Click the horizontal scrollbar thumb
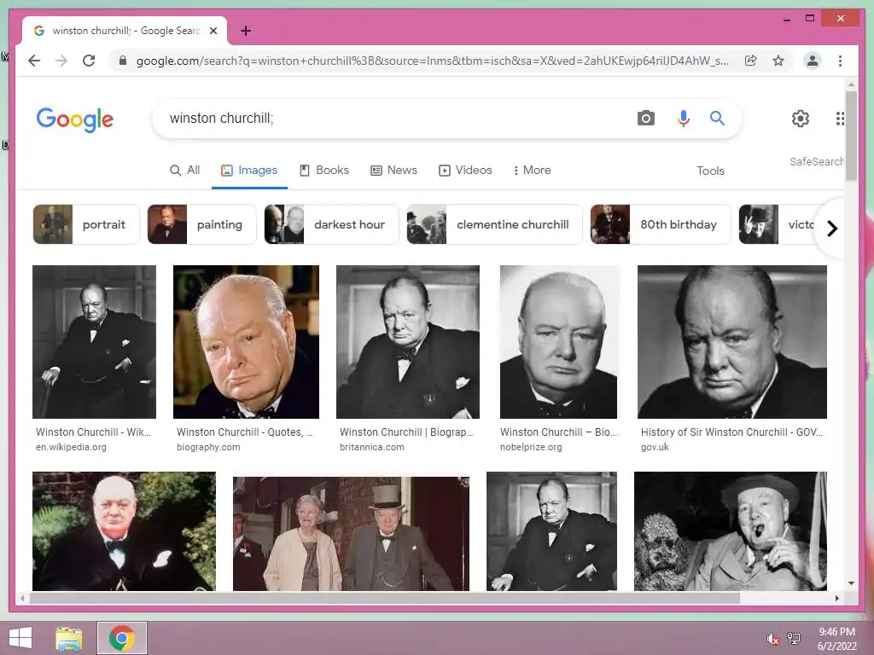This screenshot has width=874, height=655. tap(385, 598)
